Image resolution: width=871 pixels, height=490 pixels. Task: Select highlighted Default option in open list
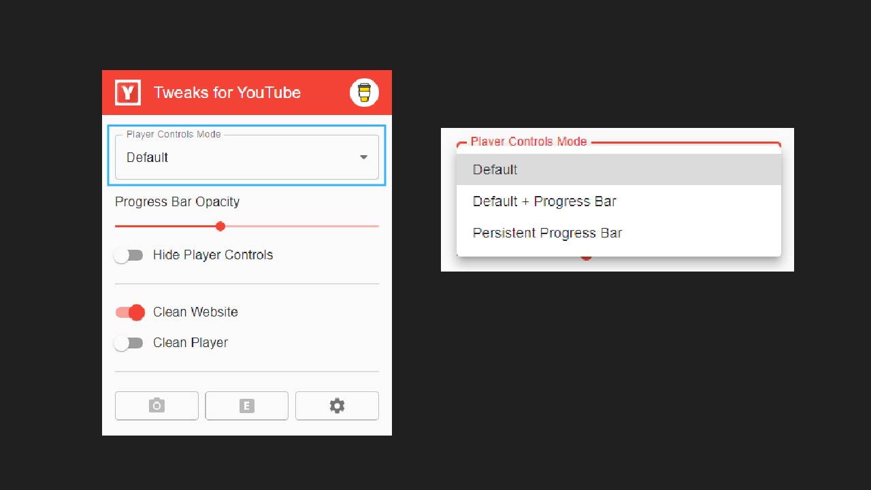tap(495, 169)
